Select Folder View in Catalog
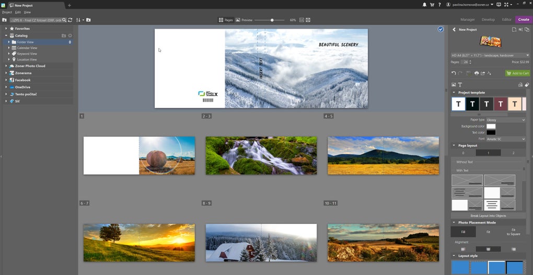This screenshot has width=533, height=275. [38, 42]
